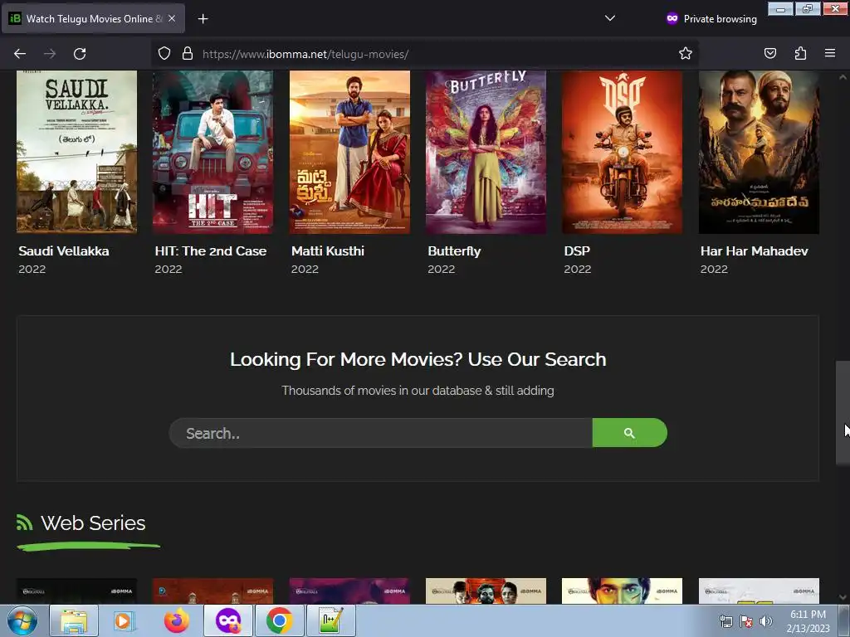Launch Windows Media Player from taskbar
Image resolution: width=850 pixels, height=637 pixels.
[124, 620]
